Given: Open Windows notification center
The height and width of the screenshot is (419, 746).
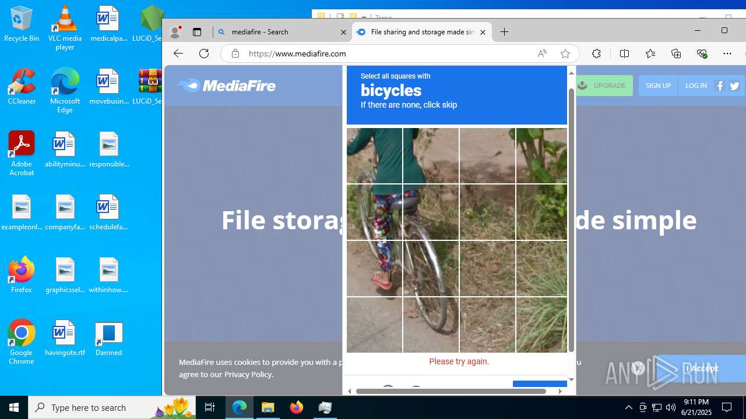Looking at the screenshot, I should tap(727, 407).
